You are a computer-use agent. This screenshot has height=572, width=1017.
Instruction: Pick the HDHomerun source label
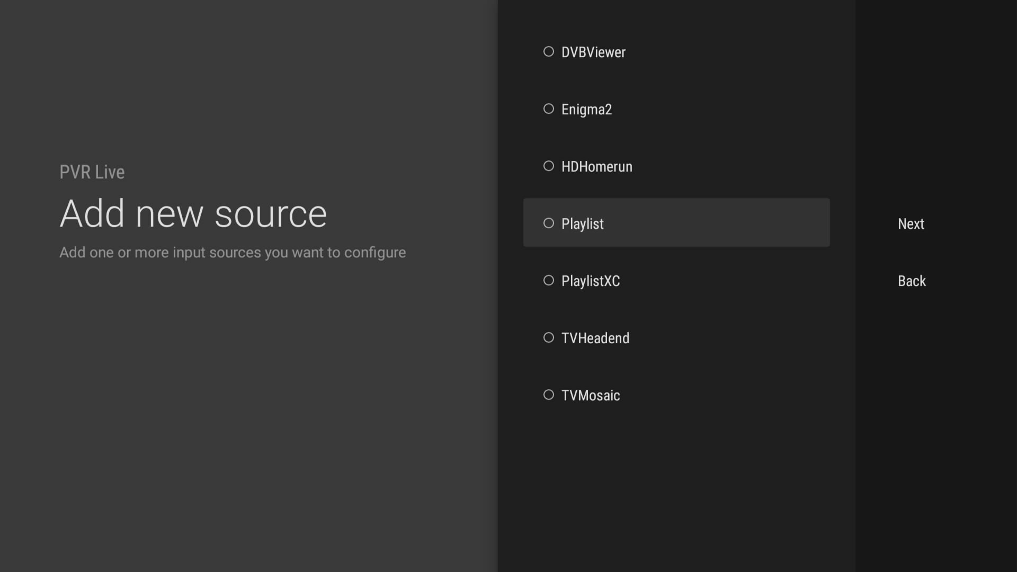pyautogui.click(x=596, y=166)
